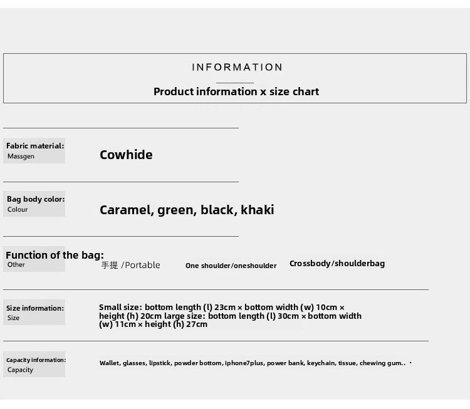Click the INFORMATION heading text
The image size is (470, 409).
pos(237,67)
